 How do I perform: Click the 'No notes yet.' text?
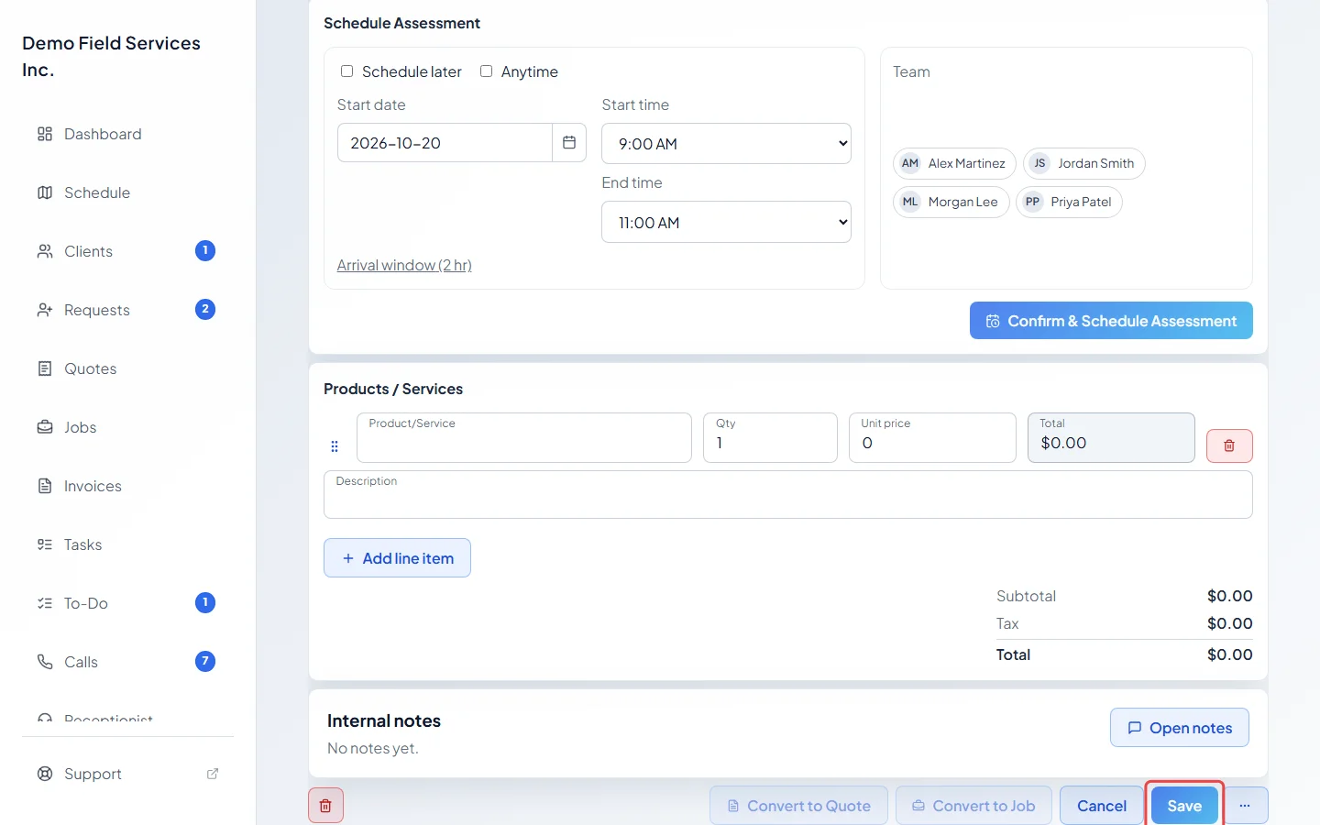point(373,748)
